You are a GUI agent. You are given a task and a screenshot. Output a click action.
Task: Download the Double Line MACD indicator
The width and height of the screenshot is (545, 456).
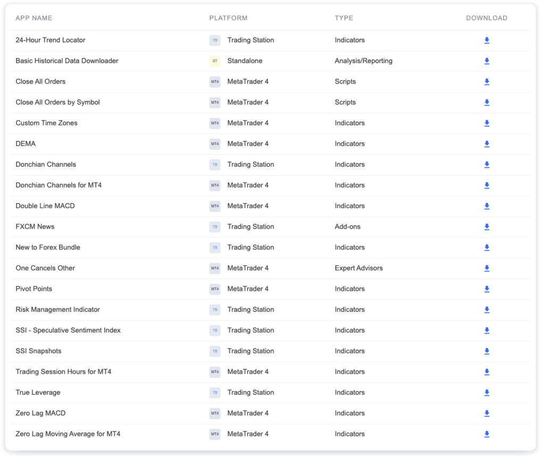486,206
